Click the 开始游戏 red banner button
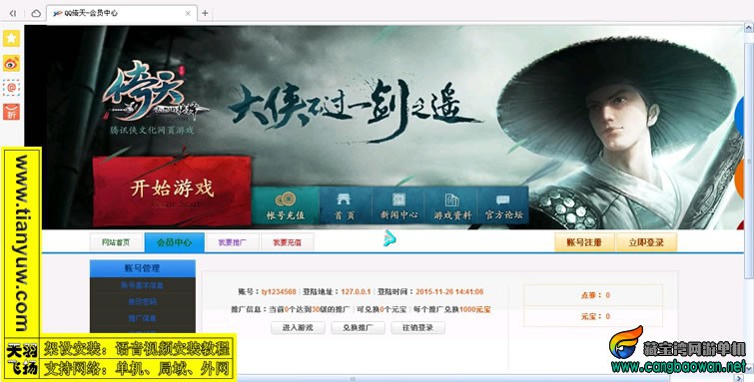754x382 pixels. [172, 191]
